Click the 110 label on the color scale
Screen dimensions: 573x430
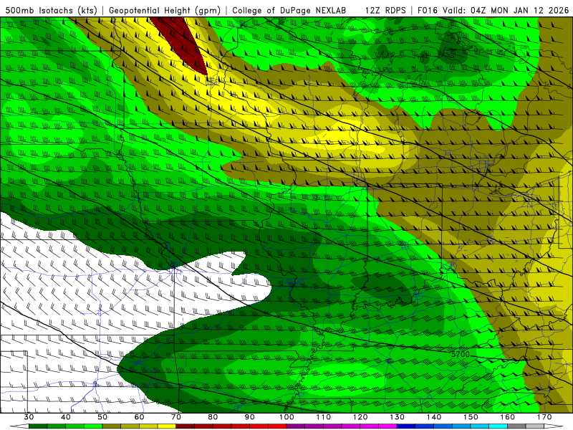point(324,417)
